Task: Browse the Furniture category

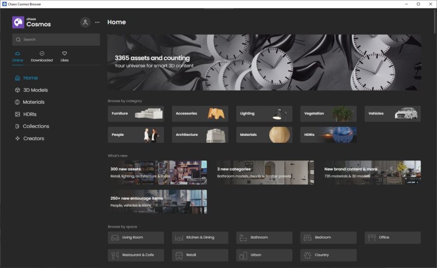Action: coord(136,114)
